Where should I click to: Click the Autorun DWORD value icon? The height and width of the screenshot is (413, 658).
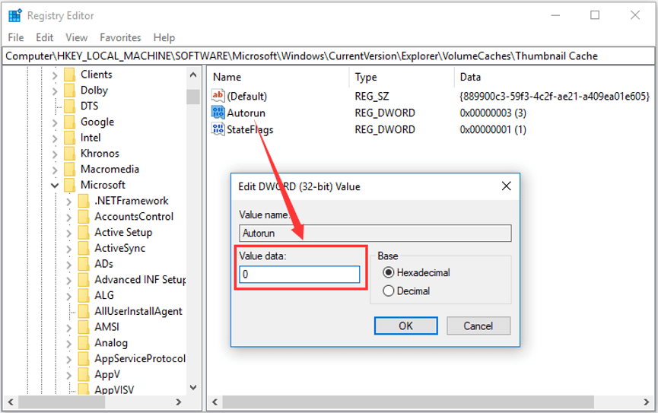tap(218, 113)
